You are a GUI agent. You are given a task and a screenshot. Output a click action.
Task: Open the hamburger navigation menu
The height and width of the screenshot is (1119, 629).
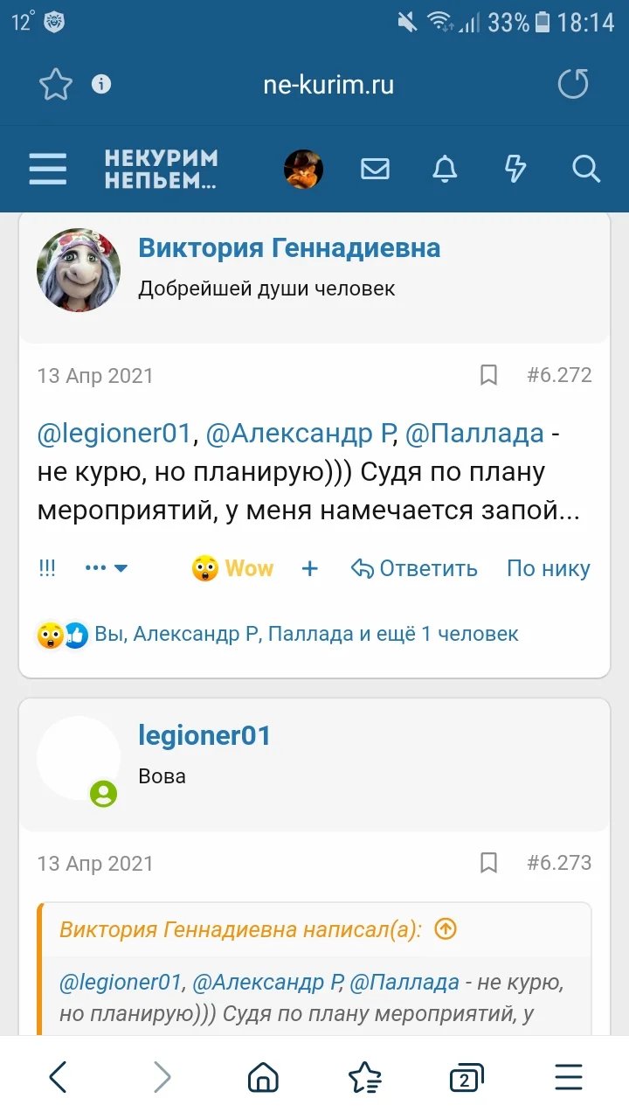tap(48, 169)
